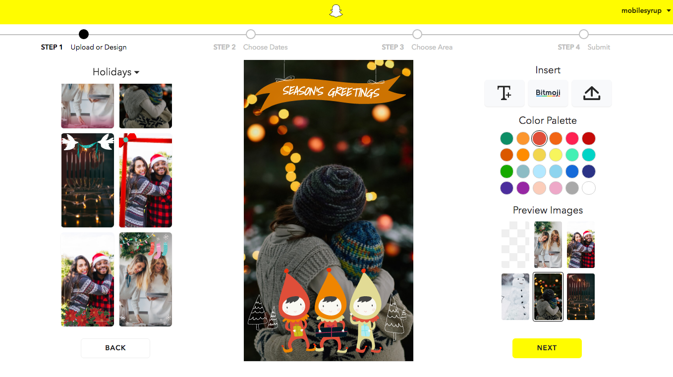This screenshot has width=673, height=377.
Task: Upload your own image
Action: [x=591, y=93]
